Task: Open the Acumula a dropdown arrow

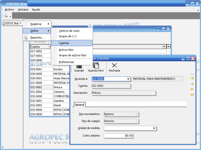Action: click(128, 79)
